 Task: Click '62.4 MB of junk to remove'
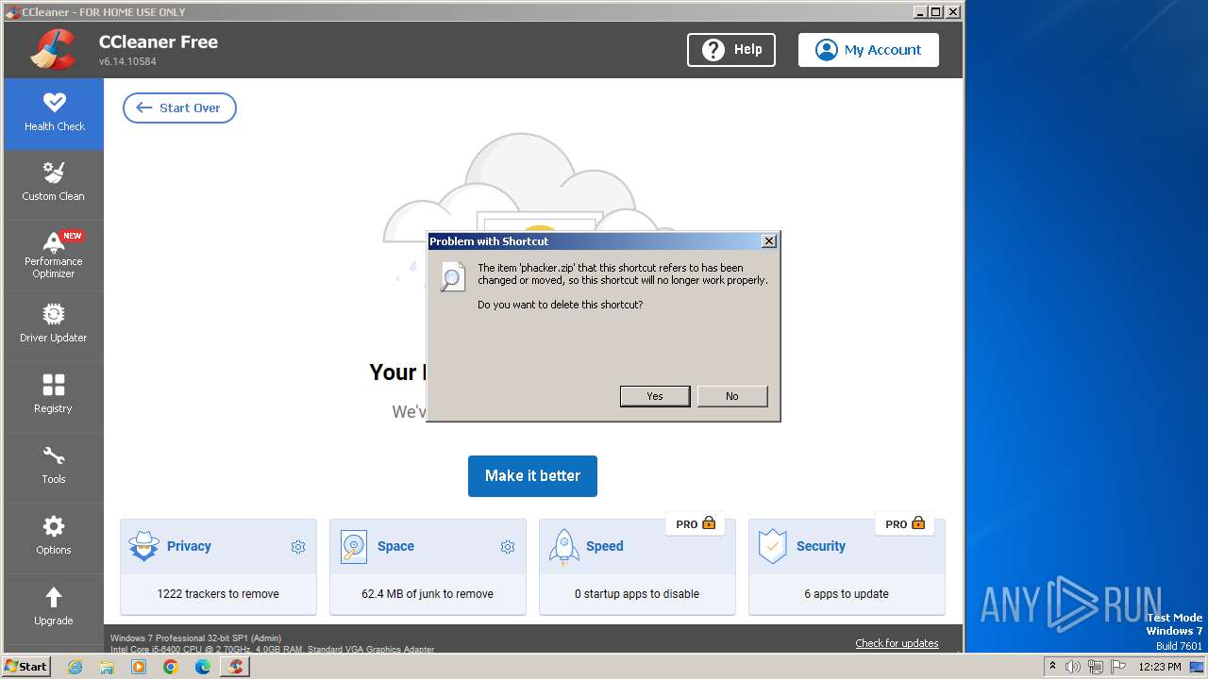(x=428, y=594)
